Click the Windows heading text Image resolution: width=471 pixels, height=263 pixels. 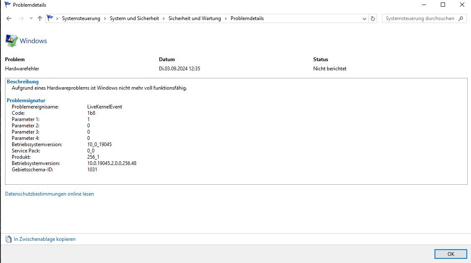click(33, 41)
